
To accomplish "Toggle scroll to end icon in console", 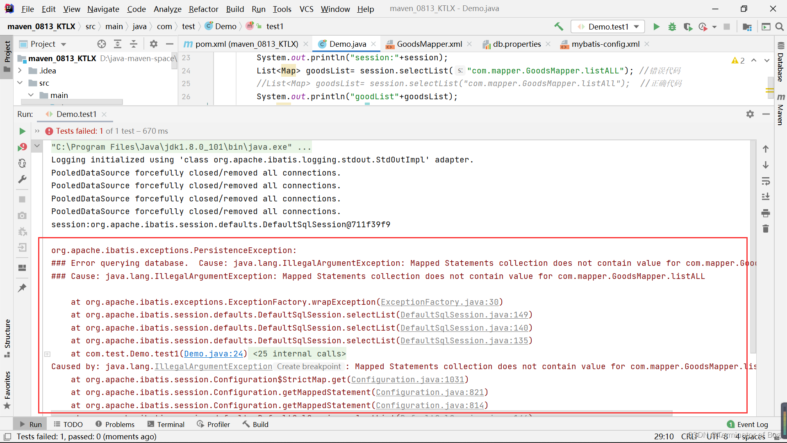I will (x=766, y=197).
